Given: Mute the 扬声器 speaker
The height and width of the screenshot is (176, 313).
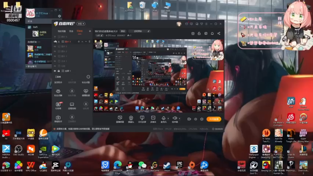Looking at the screenshot, I should tap(174, 119).
